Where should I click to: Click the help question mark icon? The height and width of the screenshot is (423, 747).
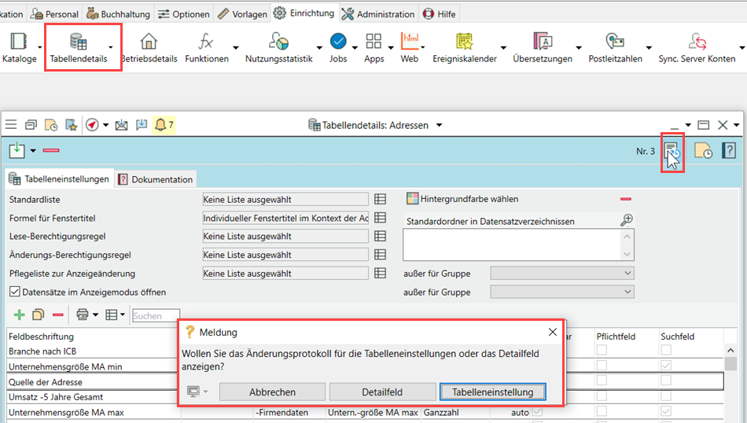(x=728, y=150)
